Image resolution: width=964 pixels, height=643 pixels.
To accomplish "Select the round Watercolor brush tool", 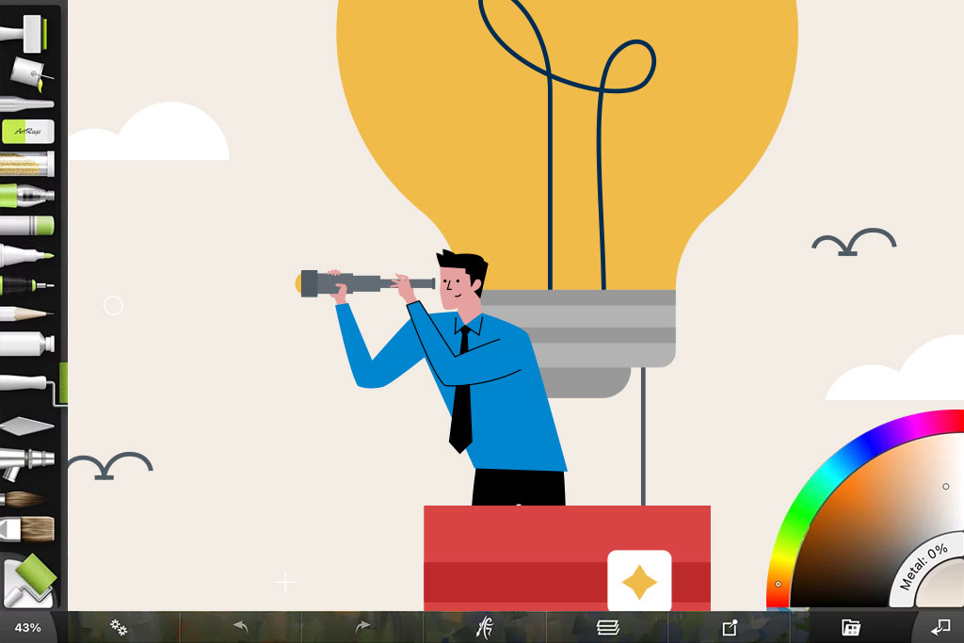I will (24, 499).
